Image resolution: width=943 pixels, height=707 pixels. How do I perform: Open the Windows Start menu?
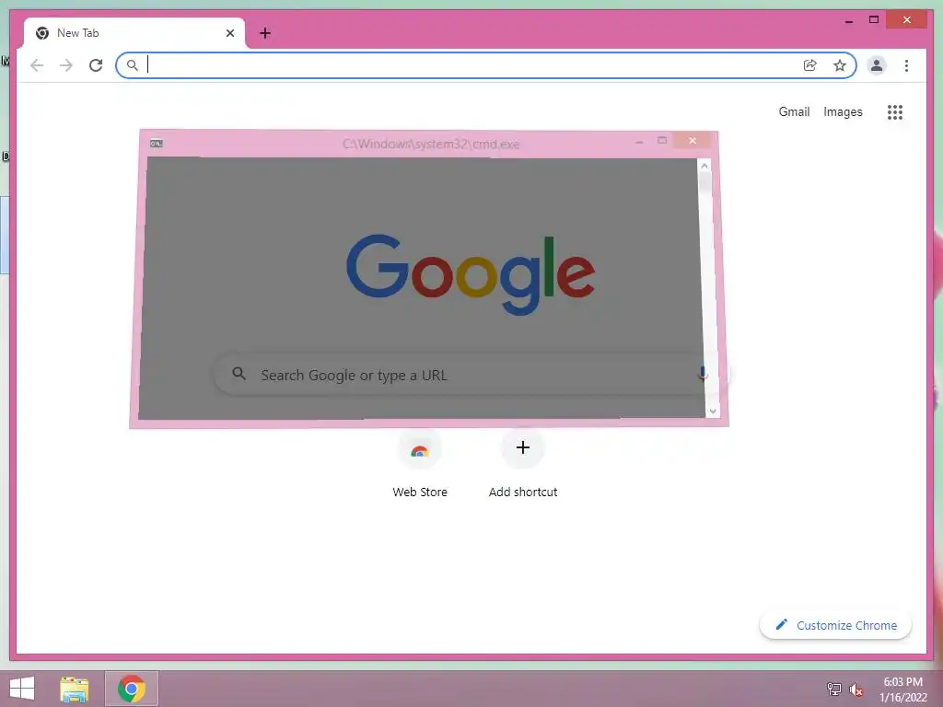pyautogui.click(x=22, y=689)
